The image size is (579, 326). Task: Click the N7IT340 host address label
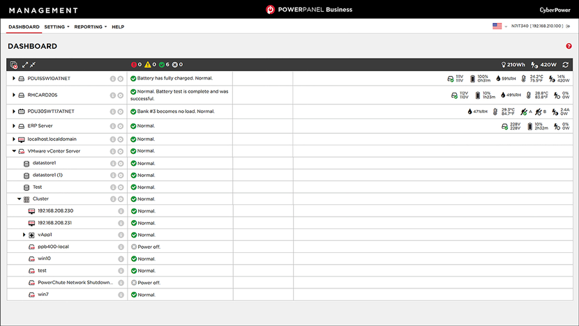(x=537, y=26)
